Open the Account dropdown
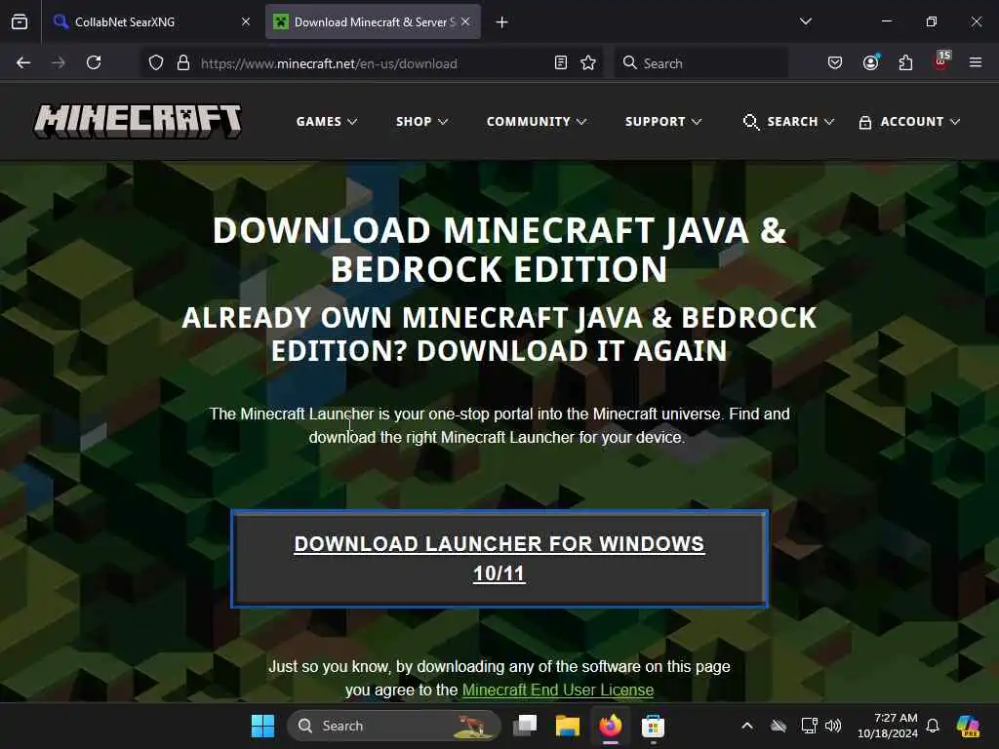Image resolution: width=999 pixels, height=749 pixels. click(x=909, y=122)
